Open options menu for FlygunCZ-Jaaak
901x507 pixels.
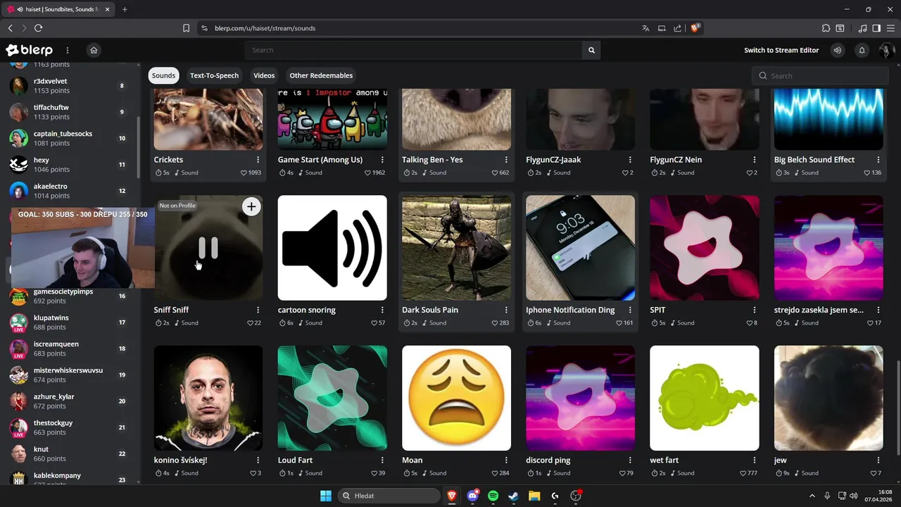click(630, 160)
